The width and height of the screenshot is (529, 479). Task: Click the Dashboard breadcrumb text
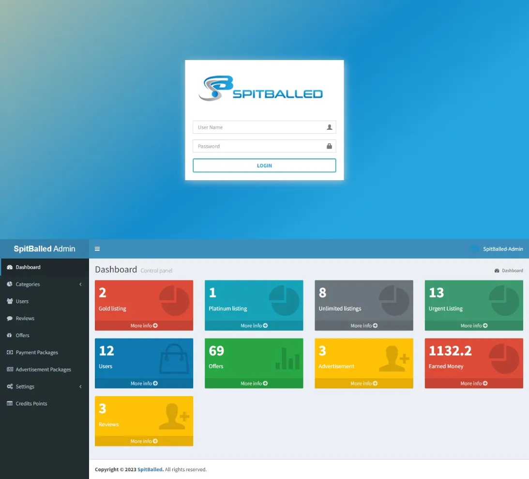click(513, 271)
